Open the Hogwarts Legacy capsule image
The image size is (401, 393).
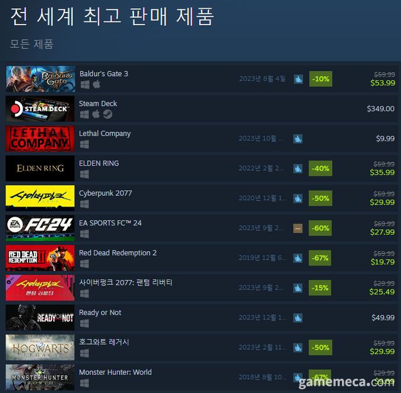pyautogui.click(x=40, y=347)
